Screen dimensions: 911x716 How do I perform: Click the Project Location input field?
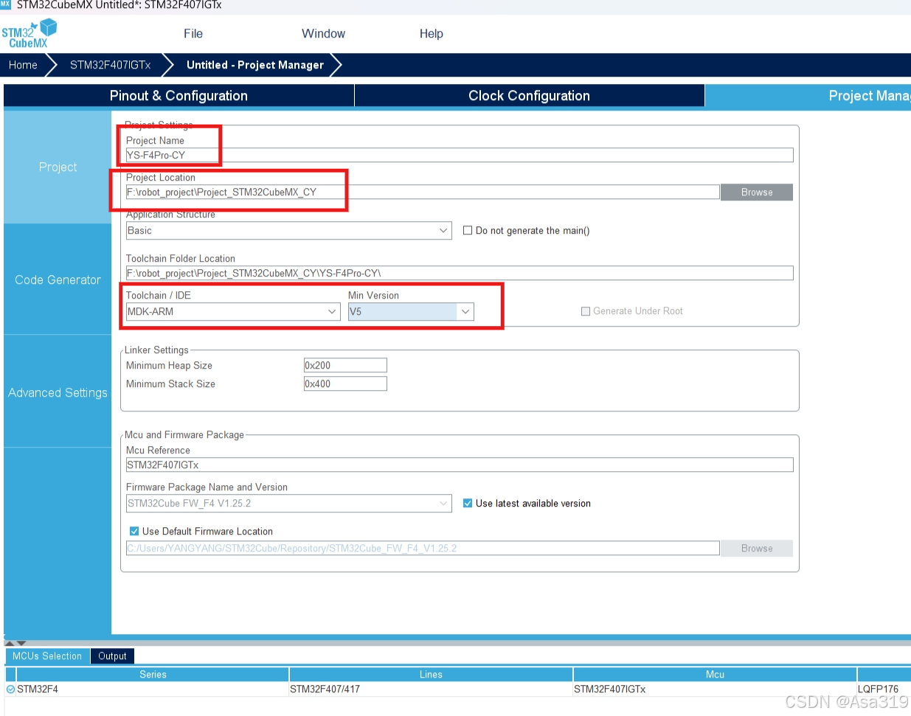423,192
